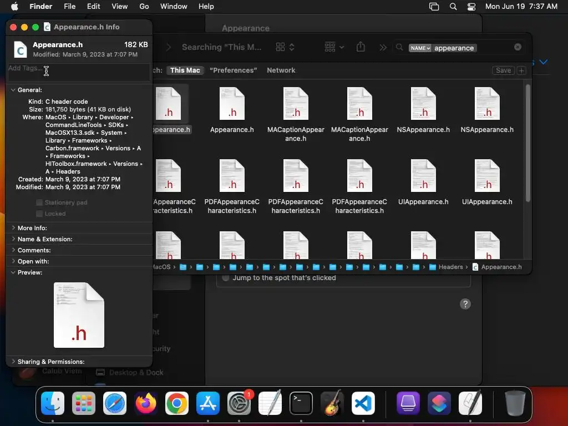Screen dimensions: 568x426
Task: Open the File menu
Action: (x=69, y=7)
